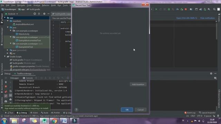Click the red stop square in debug panel
221x124 pixels.
[x=6, y=86]
